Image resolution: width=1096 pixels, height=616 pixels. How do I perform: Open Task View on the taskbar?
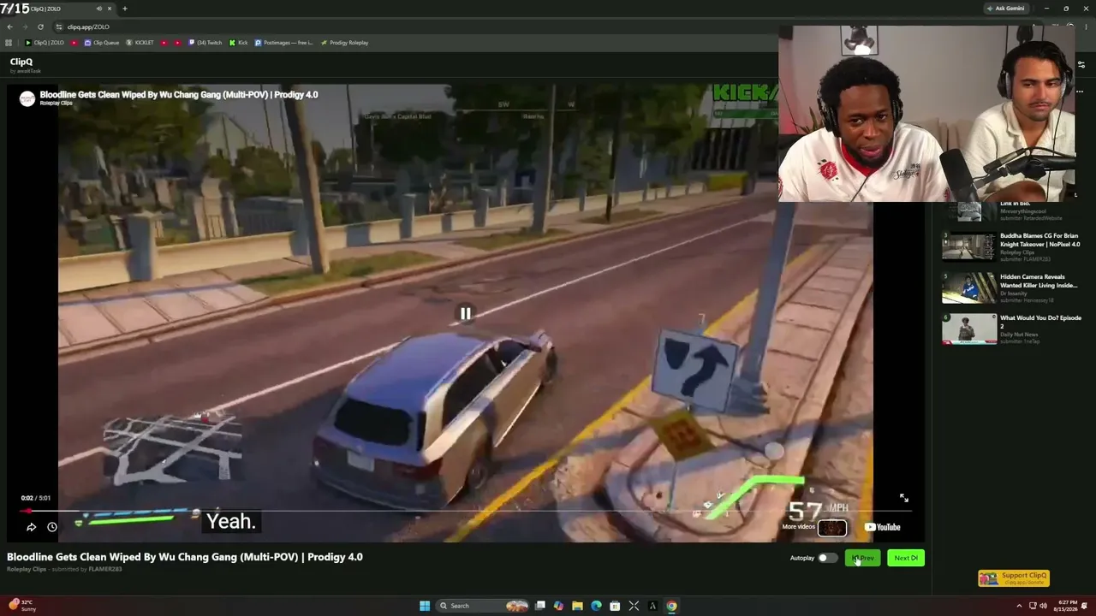pos(540,606)
